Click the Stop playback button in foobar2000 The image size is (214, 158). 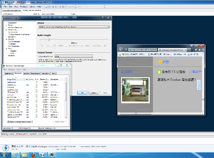(x=46, y=7)
